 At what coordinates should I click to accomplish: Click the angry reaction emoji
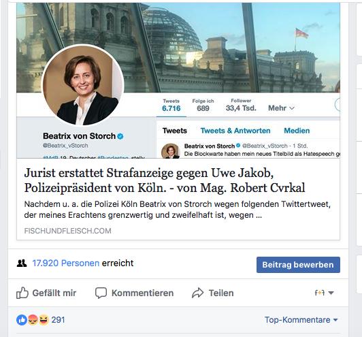tap(33, 320)
